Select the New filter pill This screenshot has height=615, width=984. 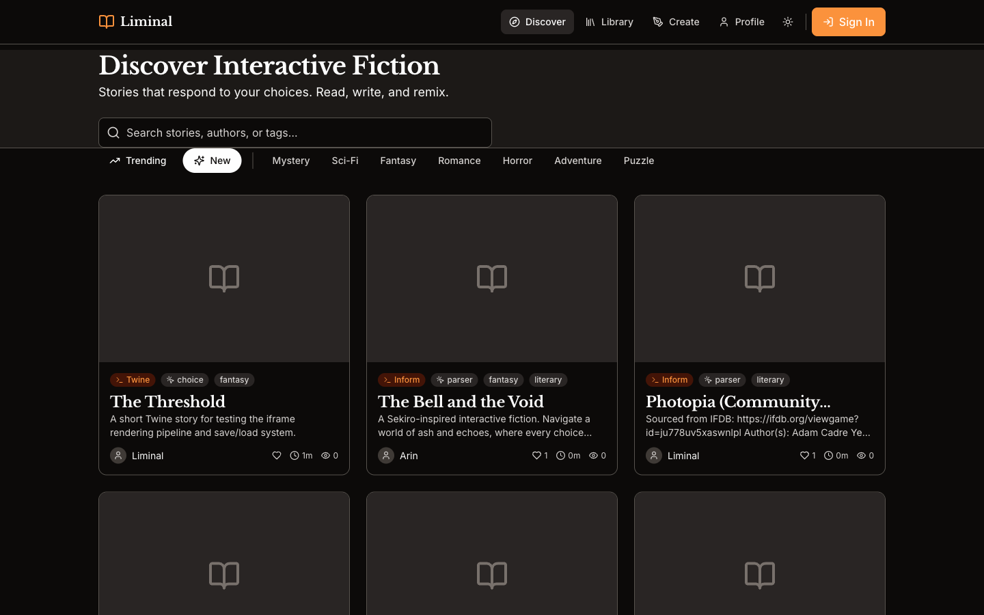[212, 161]
